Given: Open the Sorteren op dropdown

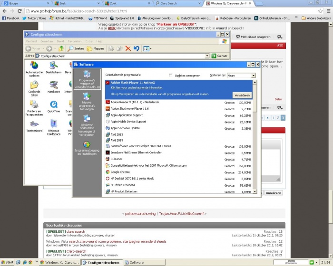Looking at the screenshot, I should pyautogui.click(x=253, y=76).
